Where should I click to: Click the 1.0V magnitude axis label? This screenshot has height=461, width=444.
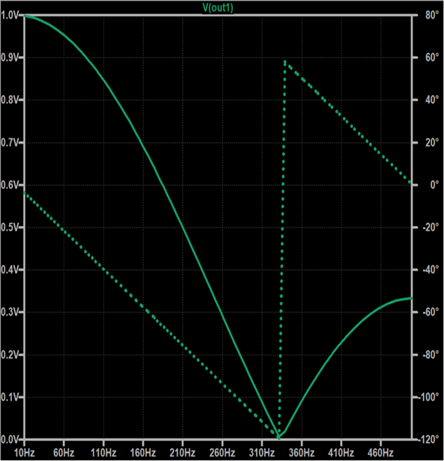click(x=10, y=15)
